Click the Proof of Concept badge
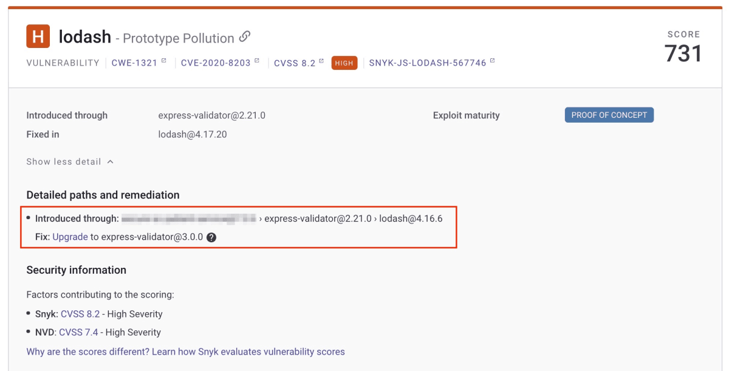The image size is (729, 371). pyautogui.click(x=609, y=115)
